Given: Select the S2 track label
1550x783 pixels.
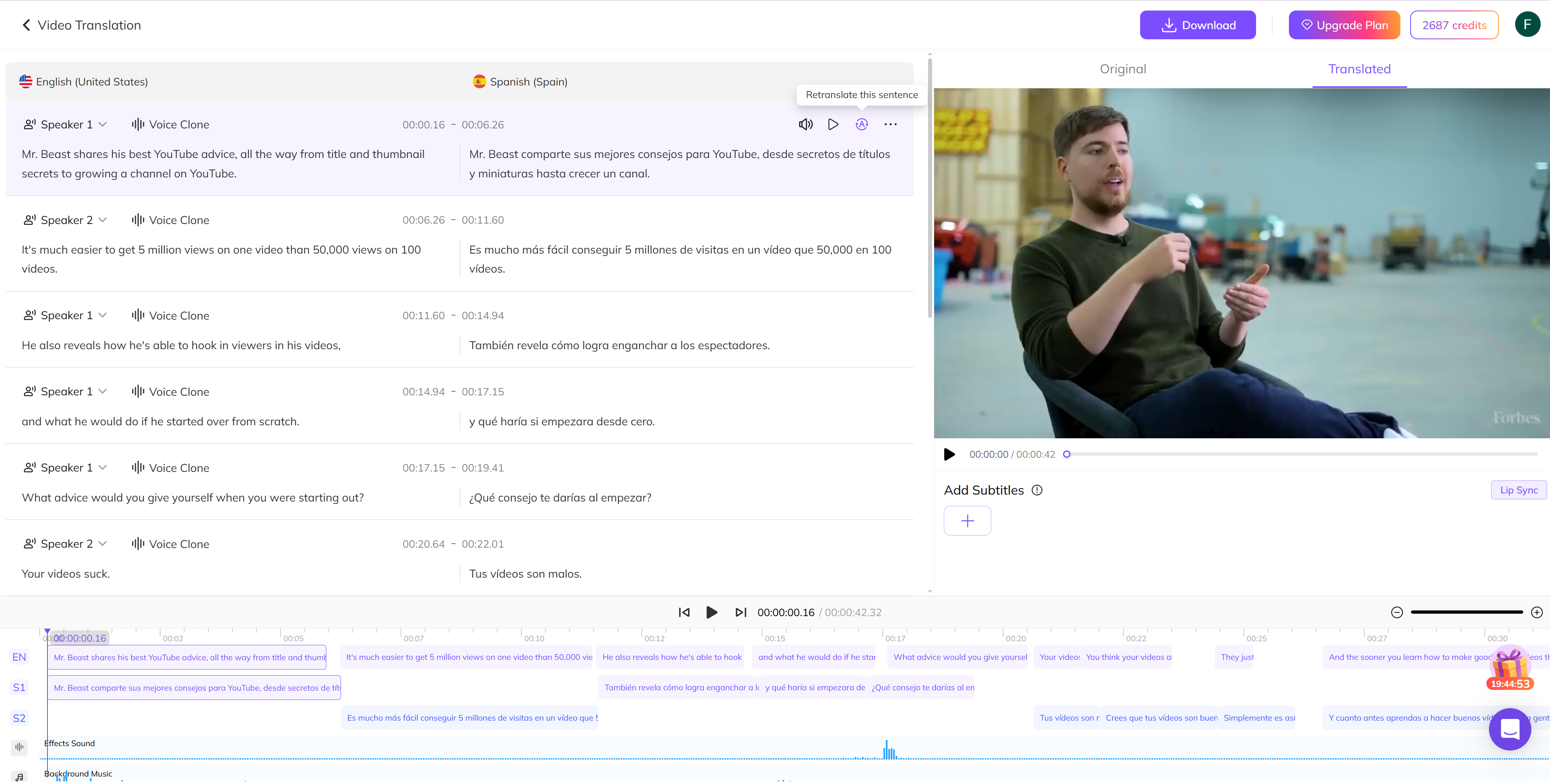Looking at the screenshot, I should [19, 718].
